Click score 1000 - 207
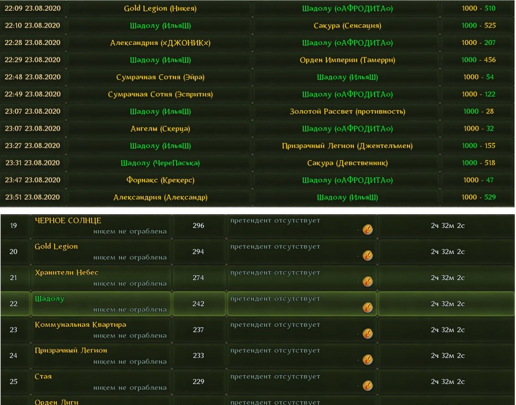 tap(478, 42)
